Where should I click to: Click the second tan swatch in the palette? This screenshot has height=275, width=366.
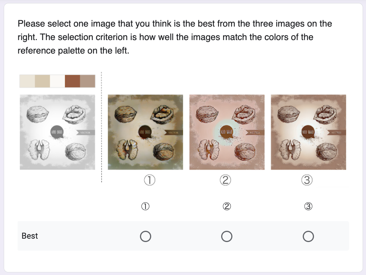point(42,81)
